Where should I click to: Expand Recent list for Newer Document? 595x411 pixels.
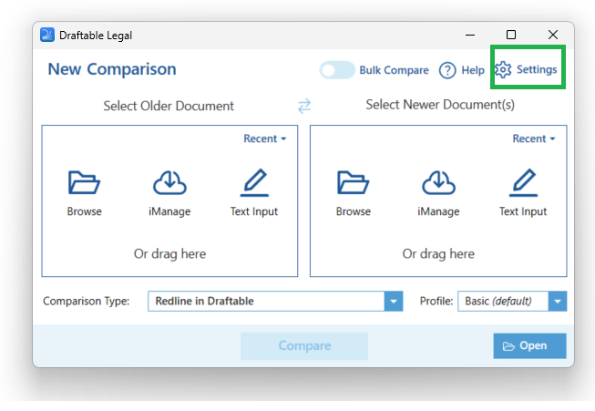(x=534, y=139)
